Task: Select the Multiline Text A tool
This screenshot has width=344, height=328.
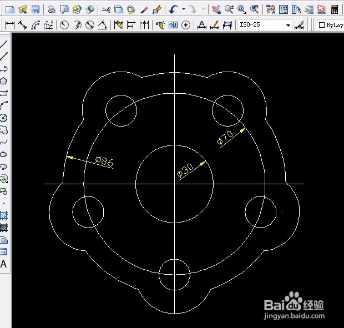Action: pyautogui.click(x=3, y=264)
